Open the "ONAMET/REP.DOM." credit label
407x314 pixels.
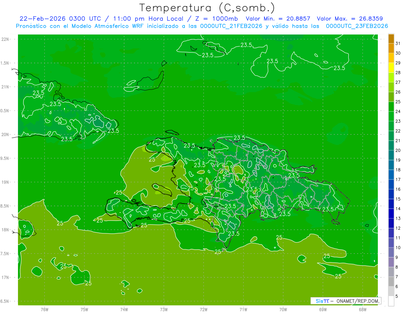click(358, 301)
